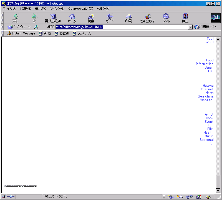Click the Forward (次) navigation icon
222x200 pixels.
[34, 18]
